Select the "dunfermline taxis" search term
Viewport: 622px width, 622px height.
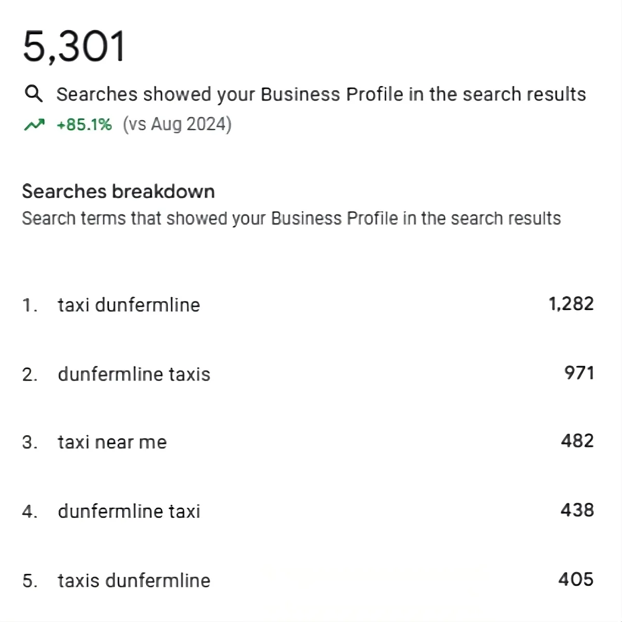point(134,374)
